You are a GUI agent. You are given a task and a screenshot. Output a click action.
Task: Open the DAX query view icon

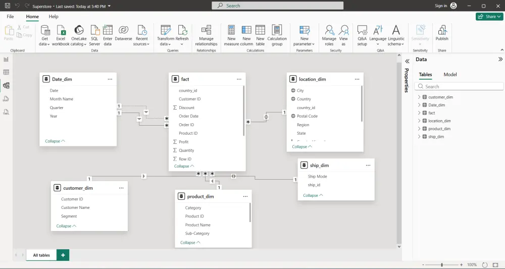point(6,99)
